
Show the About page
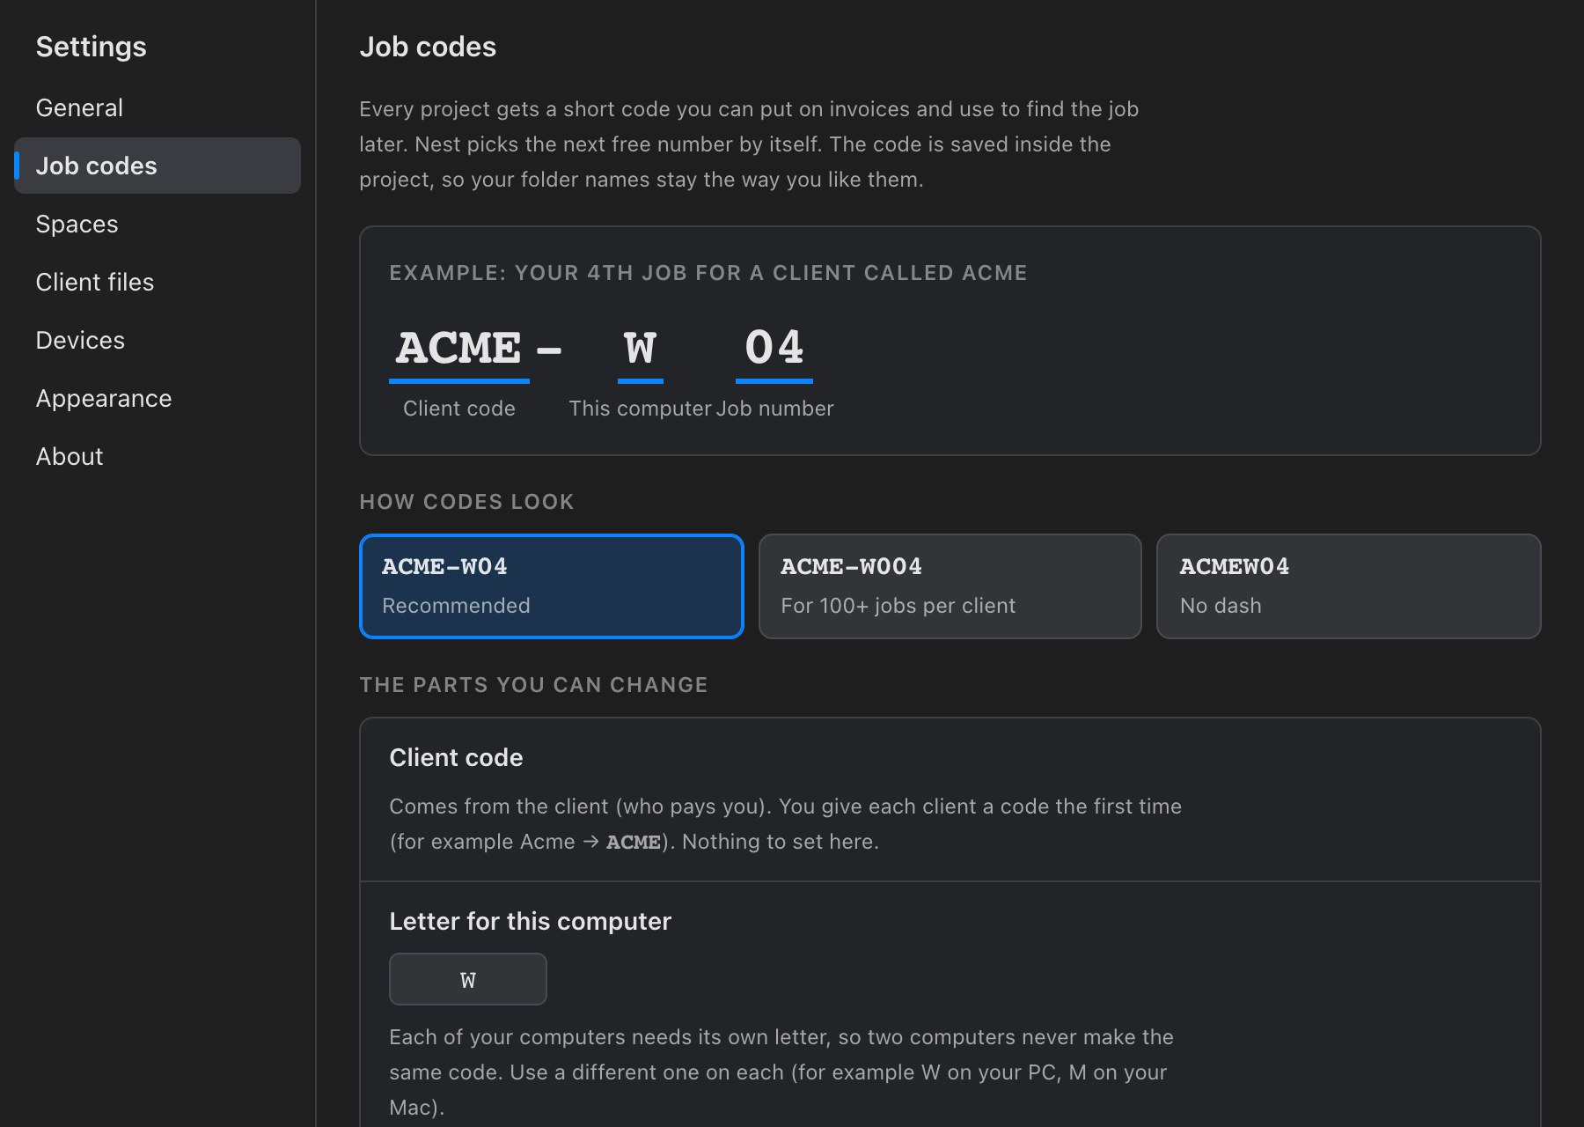[x=158, y=456]
